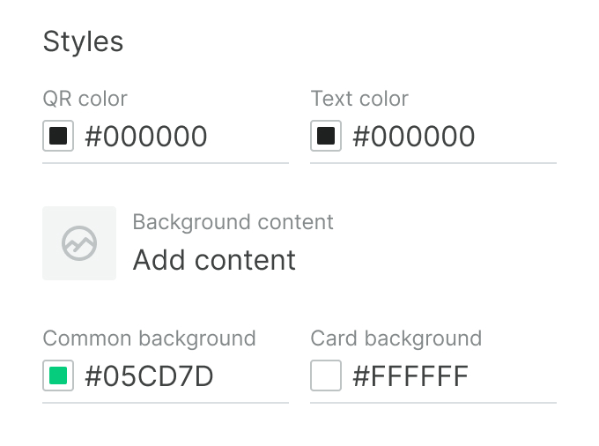Edit the #05CD7D hex value field
This screenshot has width=599, height=446.
(150, 376)
